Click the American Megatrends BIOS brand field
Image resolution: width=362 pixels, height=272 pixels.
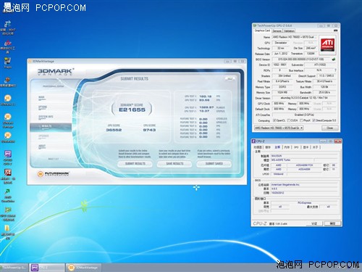pos(304,185)
